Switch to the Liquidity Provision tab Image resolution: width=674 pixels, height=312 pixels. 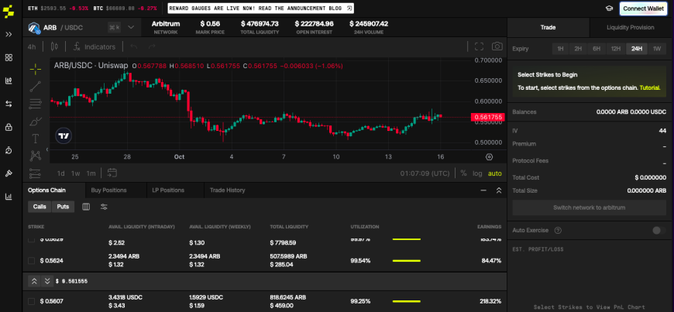(x=630, y=28)
